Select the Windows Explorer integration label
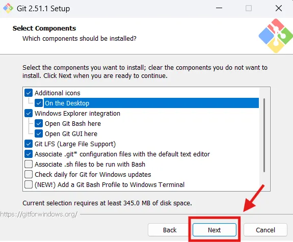The image size is (293, 242). tap(77, 114)
